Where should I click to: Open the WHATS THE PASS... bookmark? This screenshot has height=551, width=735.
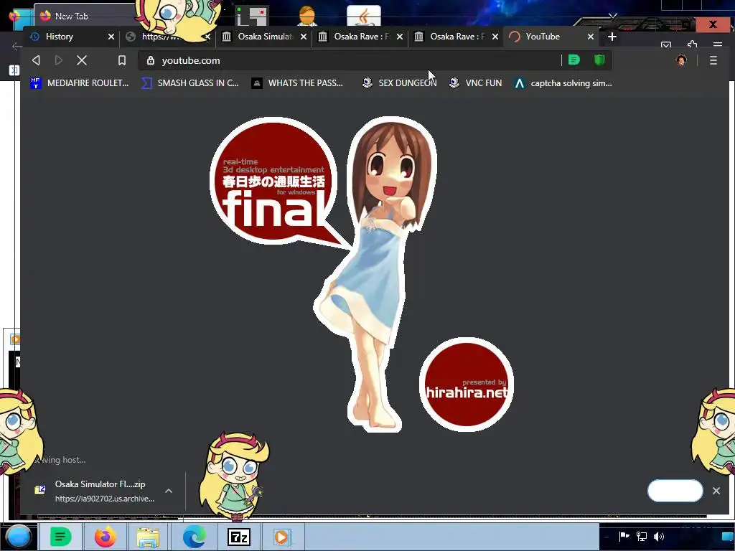coord(297,83)
